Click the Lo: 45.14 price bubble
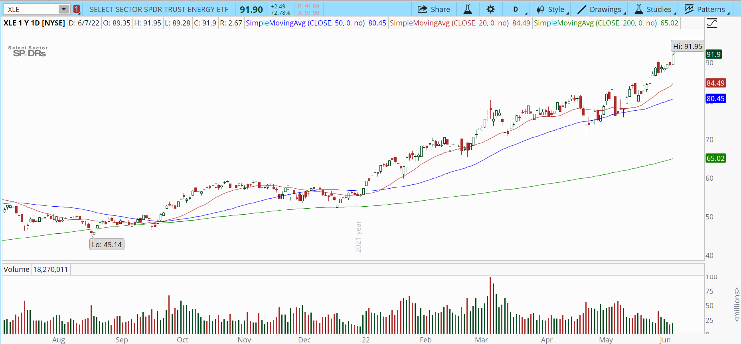The height and width of the screenshot is (344, 741). 107,244
